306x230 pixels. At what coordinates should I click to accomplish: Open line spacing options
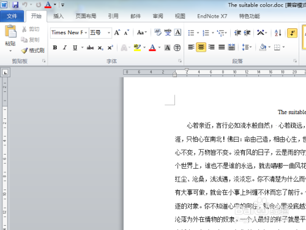coord(247,47)
